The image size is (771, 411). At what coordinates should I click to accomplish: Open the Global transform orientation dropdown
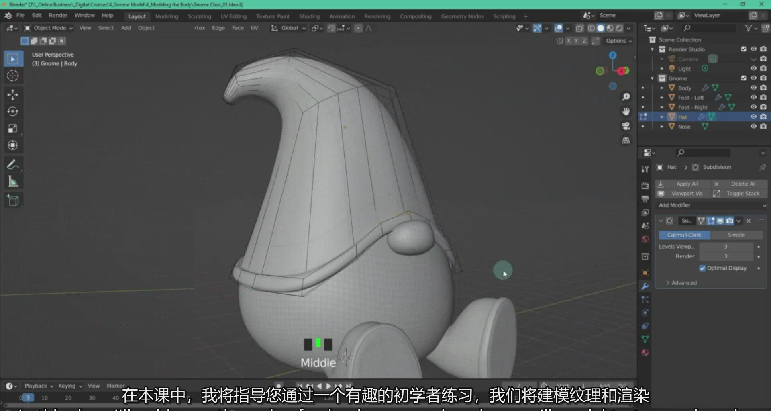[288, 28]
